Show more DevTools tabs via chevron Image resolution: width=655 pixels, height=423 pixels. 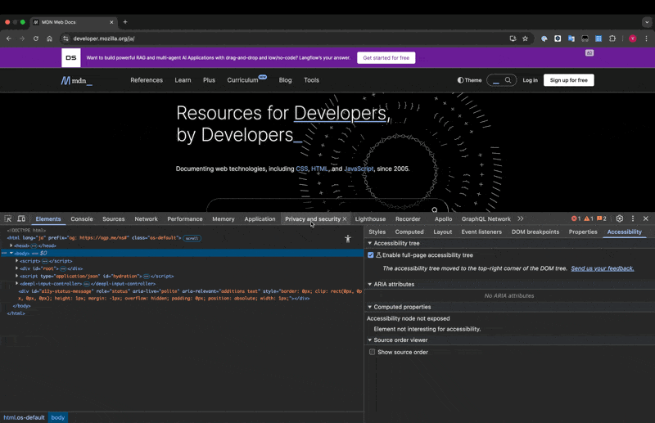(520, 219)
